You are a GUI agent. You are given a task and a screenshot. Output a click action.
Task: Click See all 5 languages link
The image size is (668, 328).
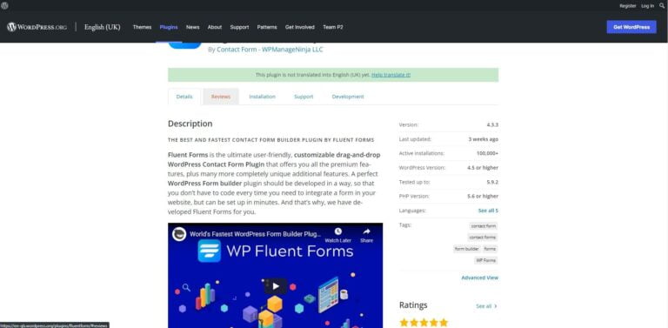pos(488,211)
